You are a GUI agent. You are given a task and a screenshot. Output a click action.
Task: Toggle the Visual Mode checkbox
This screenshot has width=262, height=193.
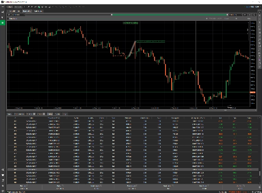(x=8, y=19)
